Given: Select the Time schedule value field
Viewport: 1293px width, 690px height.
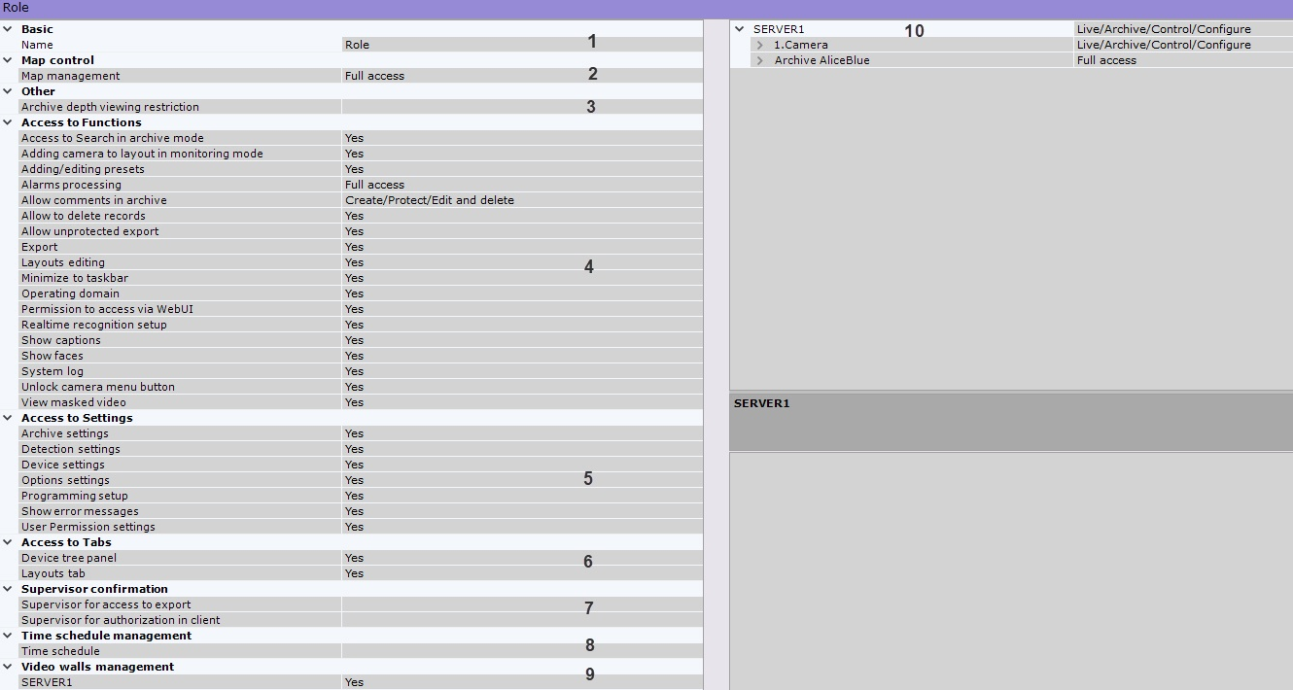Looking at the screenshot, I should (521, 651).
